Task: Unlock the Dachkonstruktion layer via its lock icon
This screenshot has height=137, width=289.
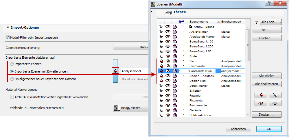Action: pos(161,71)
